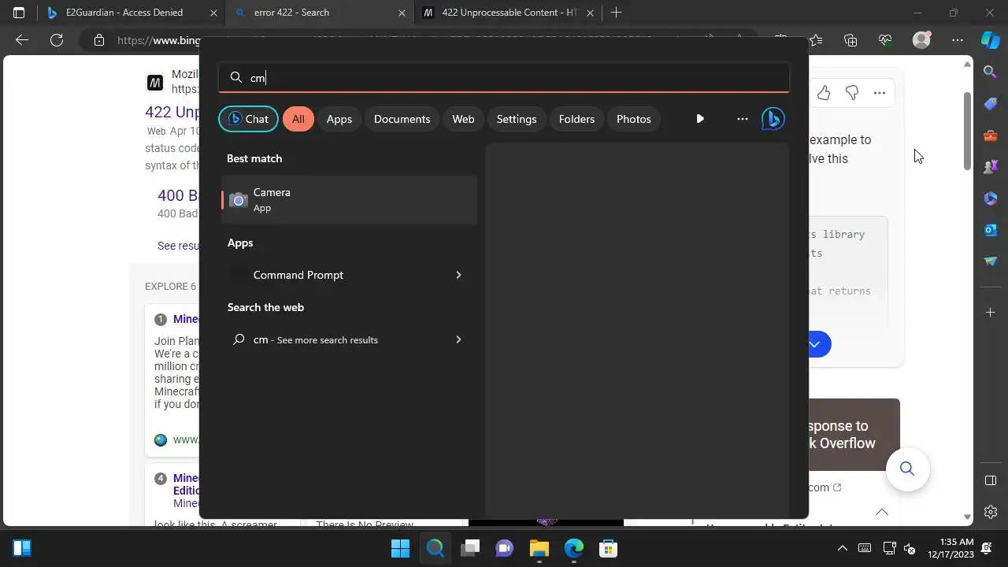Open Edge Settings and more menu
Viewport: 1008px width, 567px height.
(x=957, y=40)
